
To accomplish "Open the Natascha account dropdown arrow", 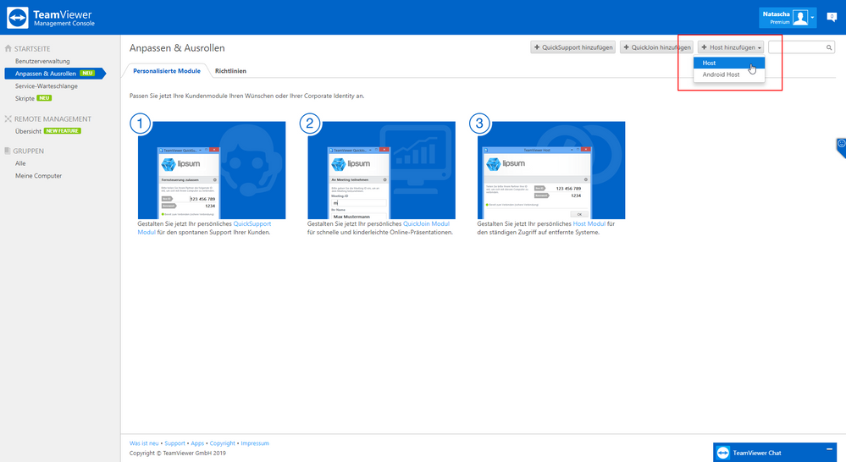I will [812, 18].
